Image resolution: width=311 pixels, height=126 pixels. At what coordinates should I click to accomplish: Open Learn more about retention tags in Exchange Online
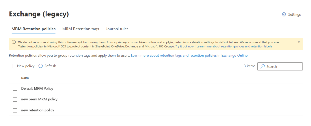click(x=189, y=56)
